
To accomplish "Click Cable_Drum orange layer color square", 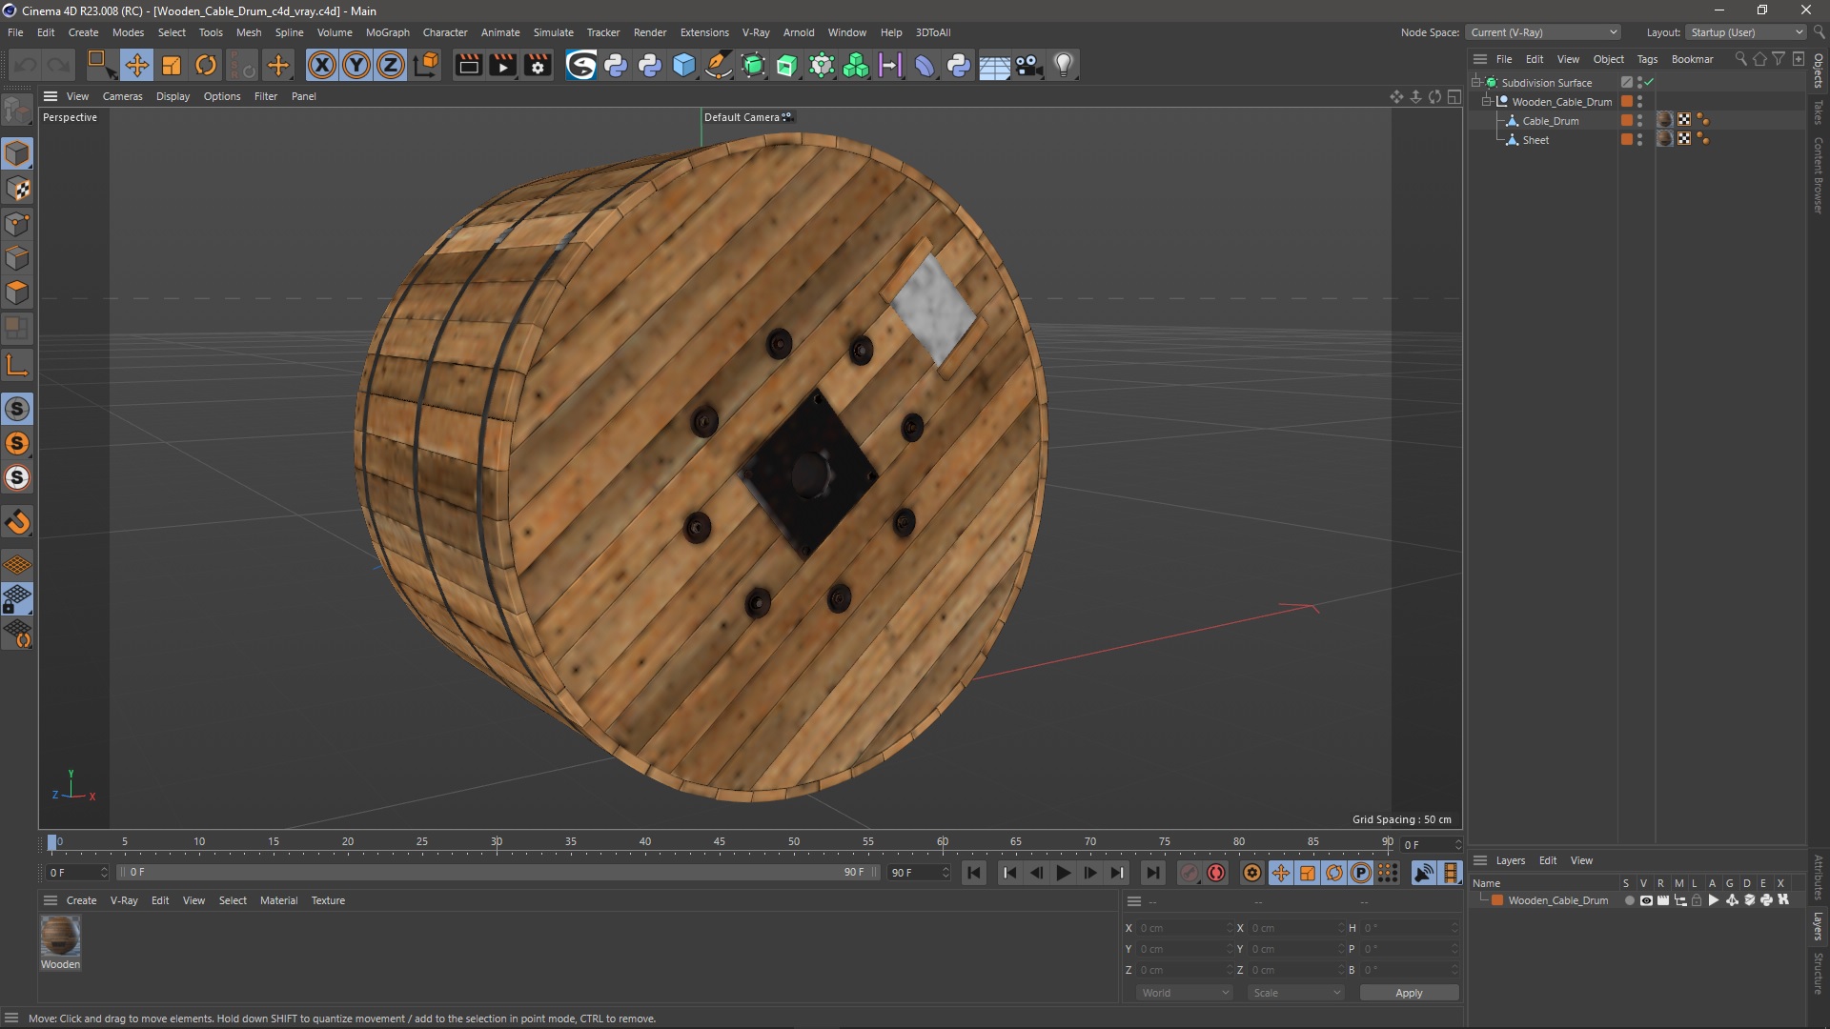I will 1627,121.
